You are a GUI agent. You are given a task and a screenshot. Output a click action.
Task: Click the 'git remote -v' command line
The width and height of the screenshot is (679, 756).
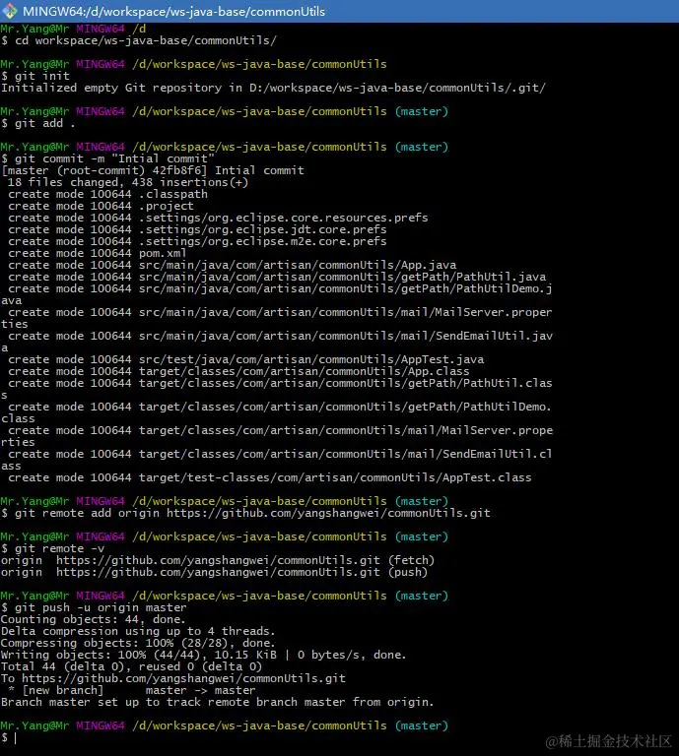[x=52, y=548]
